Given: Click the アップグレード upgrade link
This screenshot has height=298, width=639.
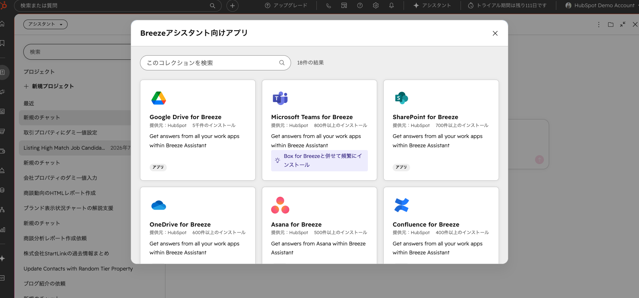Looking at the screenshot, I should click(286, 5).
